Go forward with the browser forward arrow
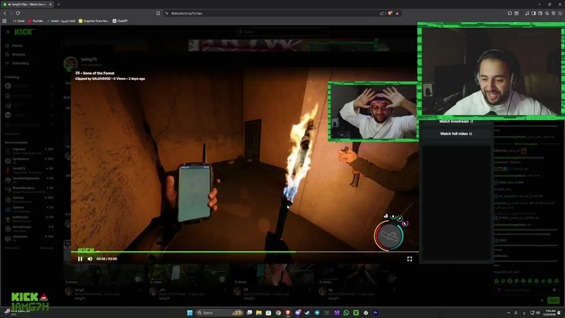Viewport: 565px width, 318px height. click(11, 13)
